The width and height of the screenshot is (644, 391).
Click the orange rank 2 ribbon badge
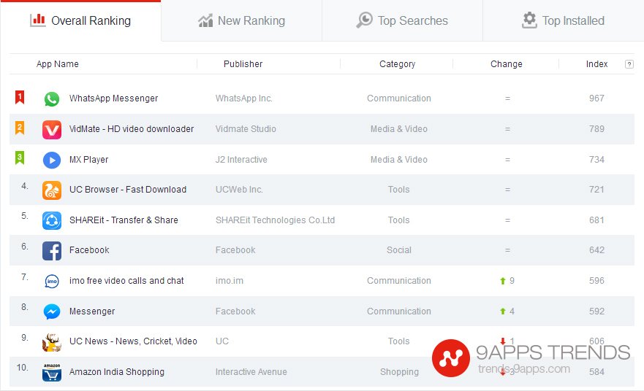pyautogui.click(x=20, y=128)
